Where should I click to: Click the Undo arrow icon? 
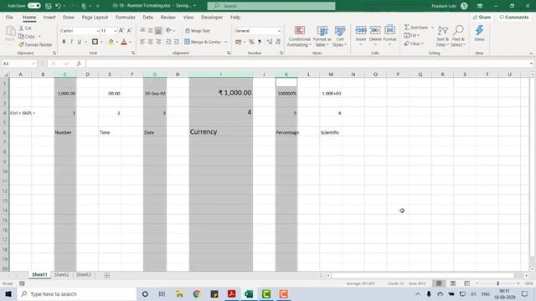(58, 6)
